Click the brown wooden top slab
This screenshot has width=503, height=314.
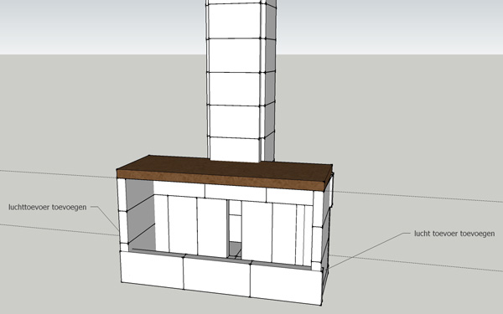(x=225, y=173)
